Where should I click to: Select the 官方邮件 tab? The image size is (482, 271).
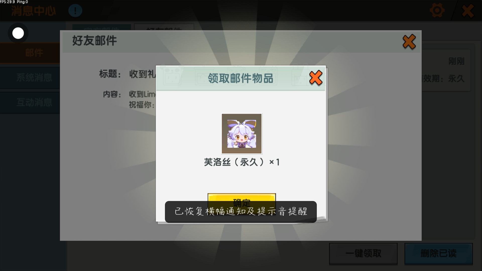pos(102,27)
